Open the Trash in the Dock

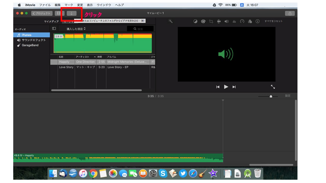pyautogui.click(x=257, y=173)
